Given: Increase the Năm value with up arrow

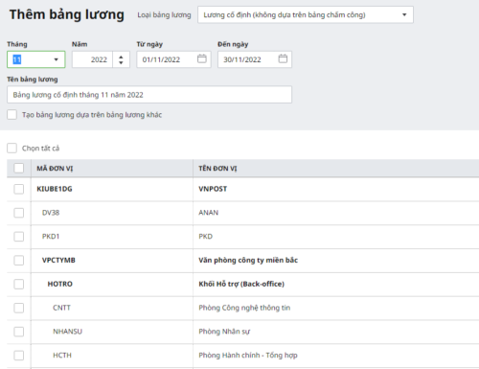Looking at the screenshot, I should [121, 57].
